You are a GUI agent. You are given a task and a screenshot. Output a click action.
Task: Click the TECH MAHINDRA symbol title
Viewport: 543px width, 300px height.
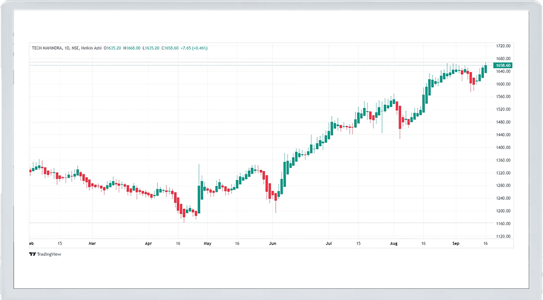coord(48,48)
